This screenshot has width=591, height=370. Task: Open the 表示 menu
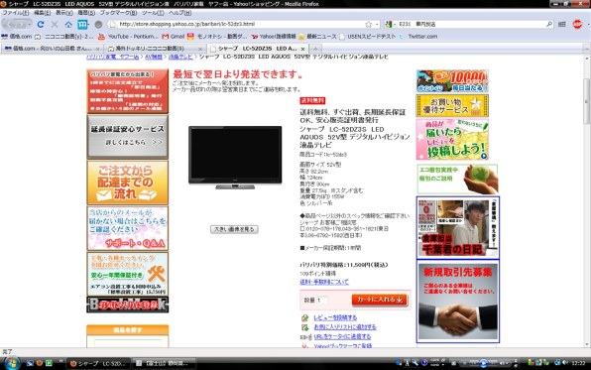coord(64,13)
